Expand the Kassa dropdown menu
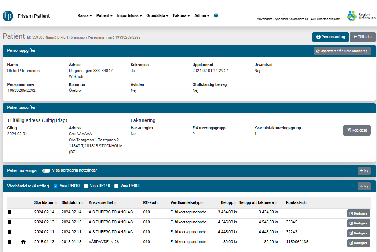Image resolution: width=377 pixels, height=252 pixels. click(85, 15)
